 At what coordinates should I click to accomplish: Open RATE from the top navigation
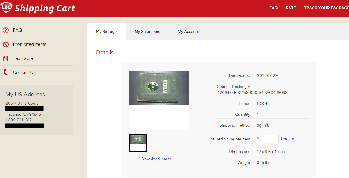(x=291, y=8)
